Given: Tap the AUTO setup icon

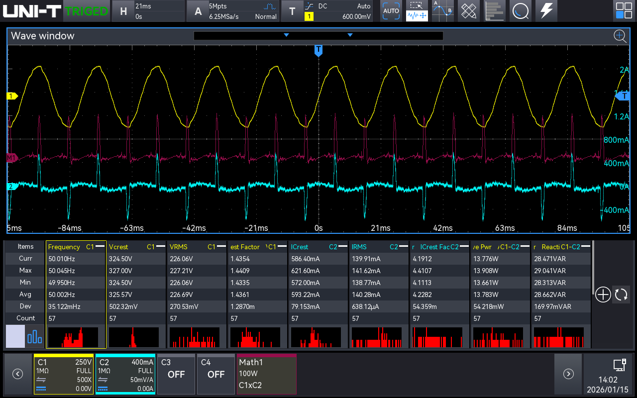Looking at the screenshot, I should [391, 10].
